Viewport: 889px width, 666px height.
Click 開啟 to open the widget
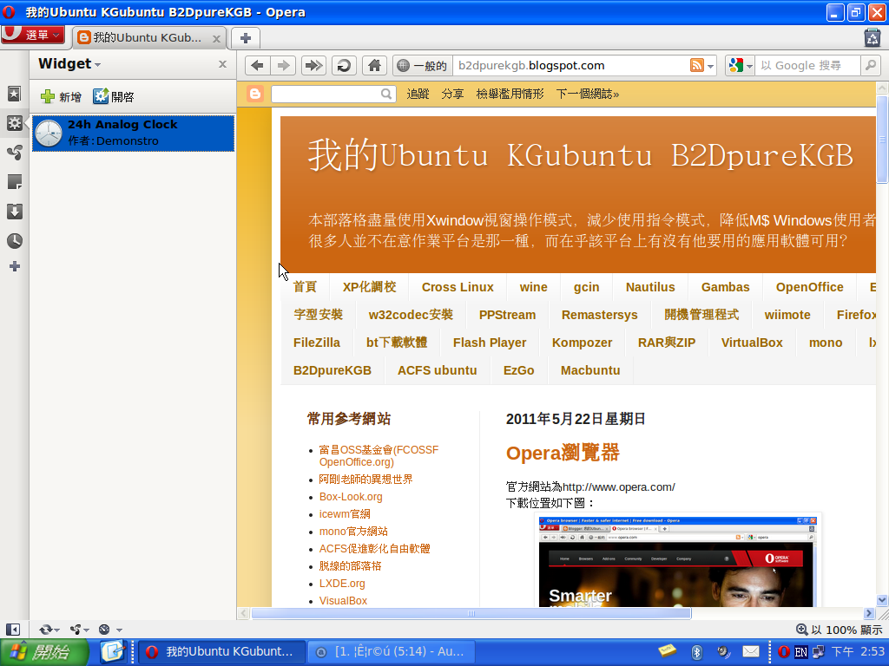pos(114,97)
